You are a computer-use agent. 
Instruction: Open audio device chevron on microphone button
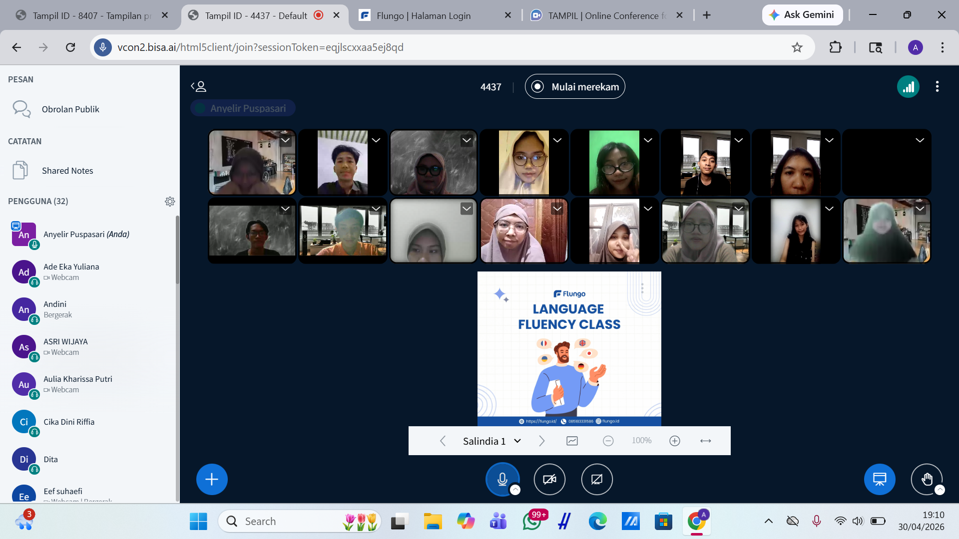515,490
